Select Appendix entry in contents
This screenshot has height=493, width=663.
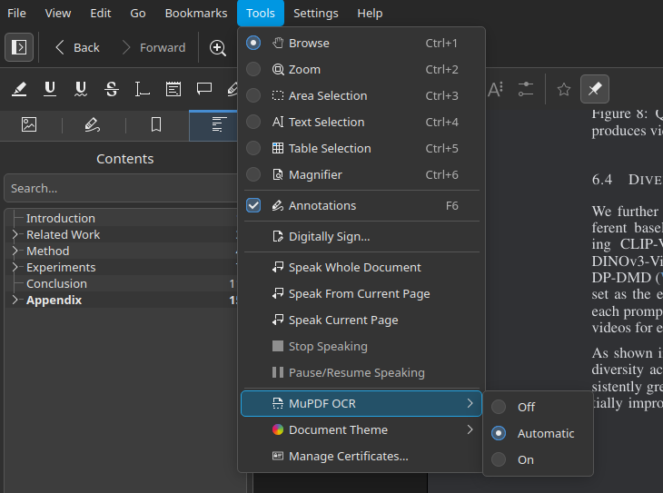tap(54, 300)
